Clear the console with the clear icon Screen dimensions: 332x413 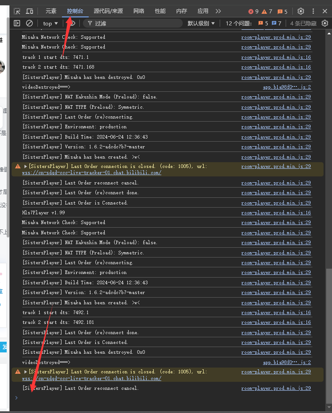point(29,23)
